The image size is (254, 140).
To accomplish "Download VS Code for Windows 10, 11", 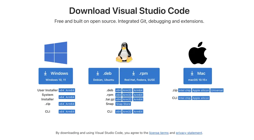I will [x=56, y=76].
